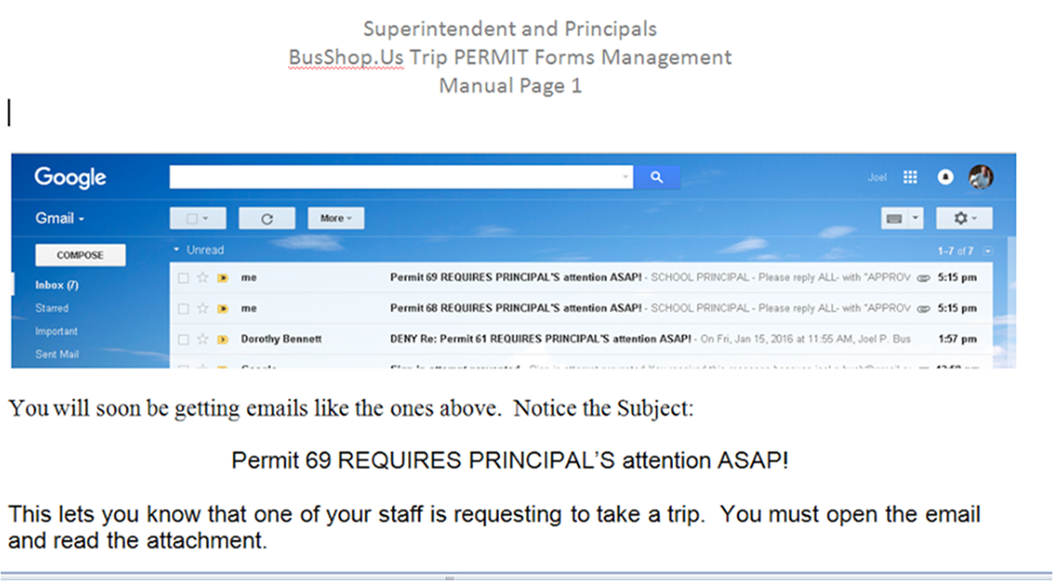Tick the checkbox for Permit 69 email
The height and width of the screenshot is (581, 1053).
pos(183,278)
